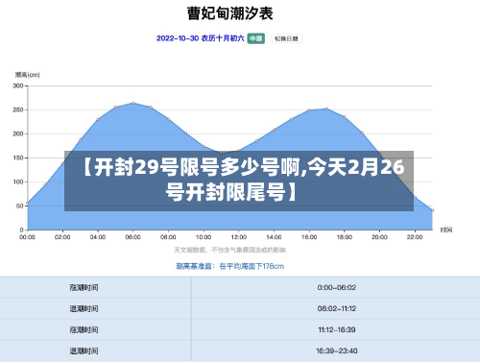Click the 退潮时间 label in the 06:02-11:12 row
The width and height of the screenshot is (480, 363).
[84, 308]
